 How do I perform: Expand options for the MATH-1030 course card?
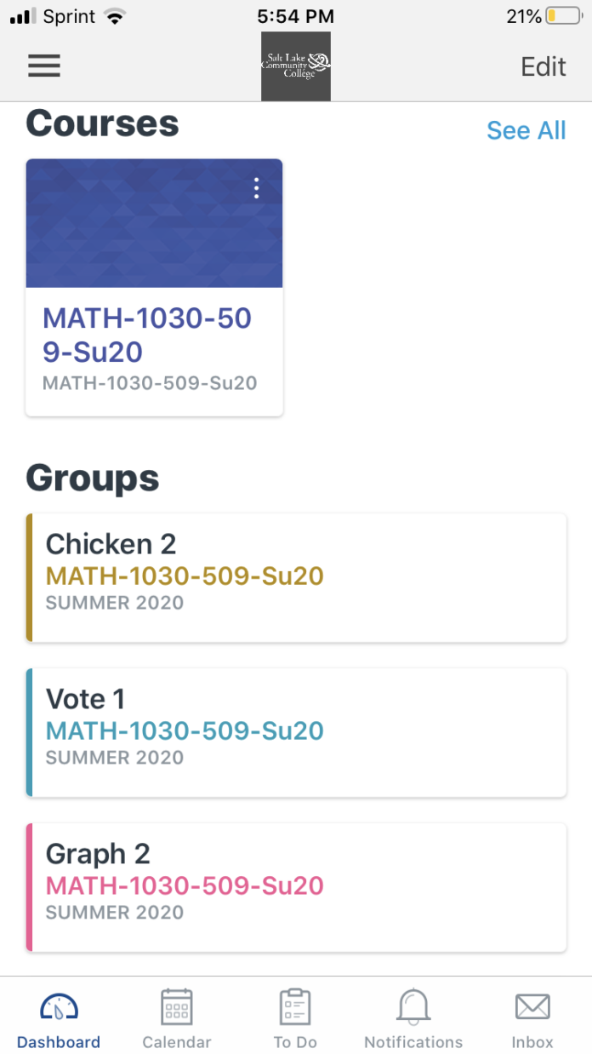pyautogui.click(x=256, y=188)
